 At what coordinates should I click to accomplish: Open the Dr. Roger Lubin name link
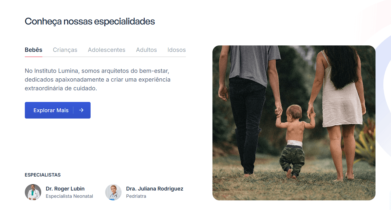pos(65,189)
